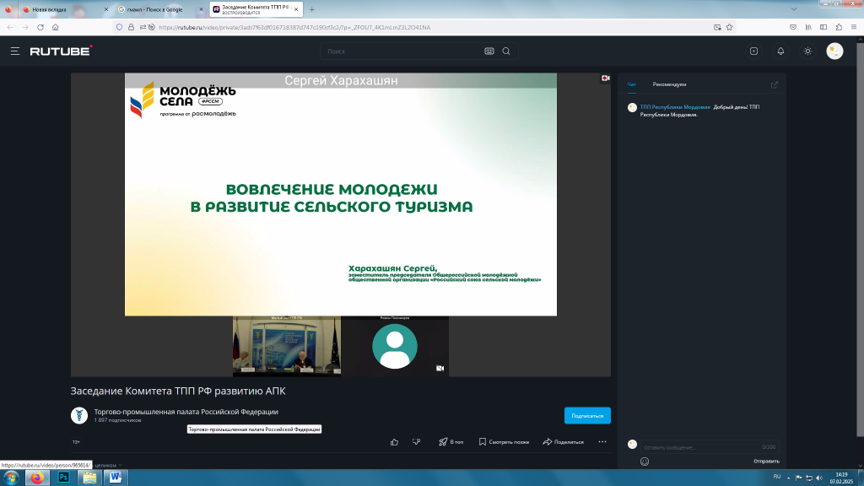Screen dimensions: 864x486
Task: Switch to the Рекомендуем tab
Action: point(669,84)
